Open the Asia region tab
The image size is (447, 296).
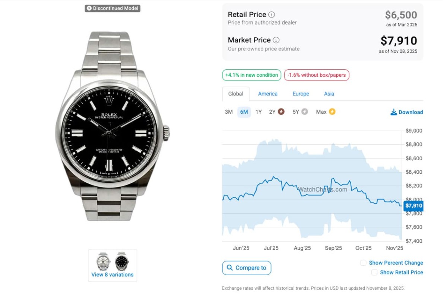coord(329,94)
